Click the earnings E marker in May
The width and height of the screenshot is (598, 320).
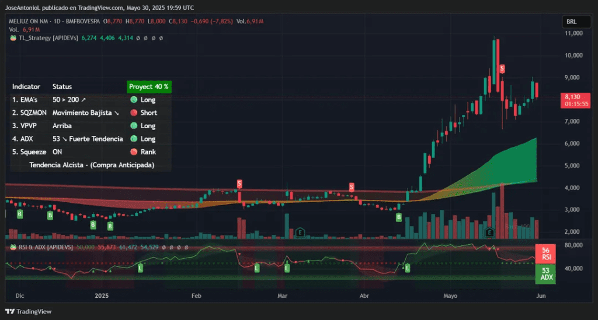point(491,233)
